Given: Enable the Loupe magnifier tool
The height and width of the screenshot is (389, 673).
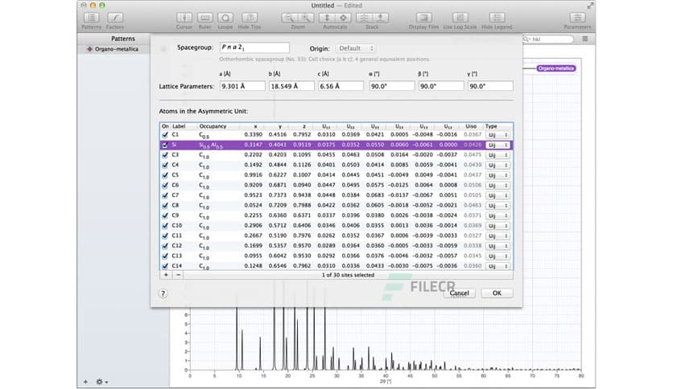Looking at the screenshot, I should (226, 17).
